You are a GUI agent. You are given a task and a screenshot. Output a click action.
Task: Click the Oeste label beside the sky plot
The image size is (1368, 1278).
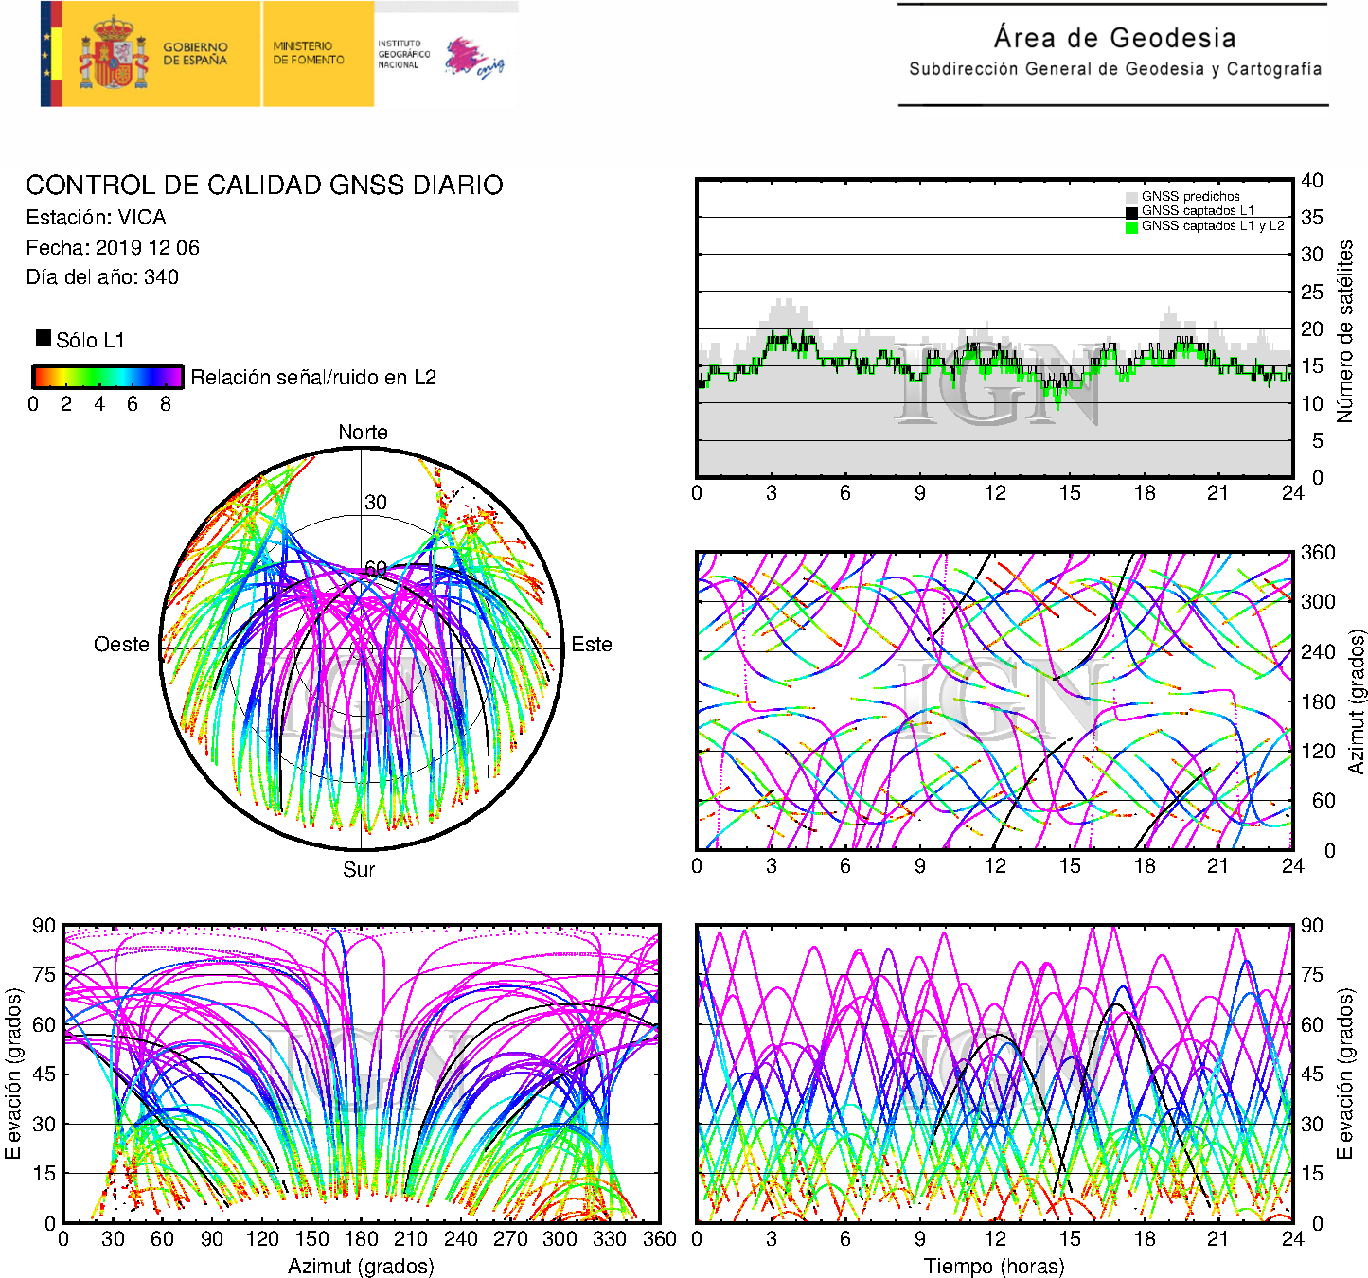point(121,645)
